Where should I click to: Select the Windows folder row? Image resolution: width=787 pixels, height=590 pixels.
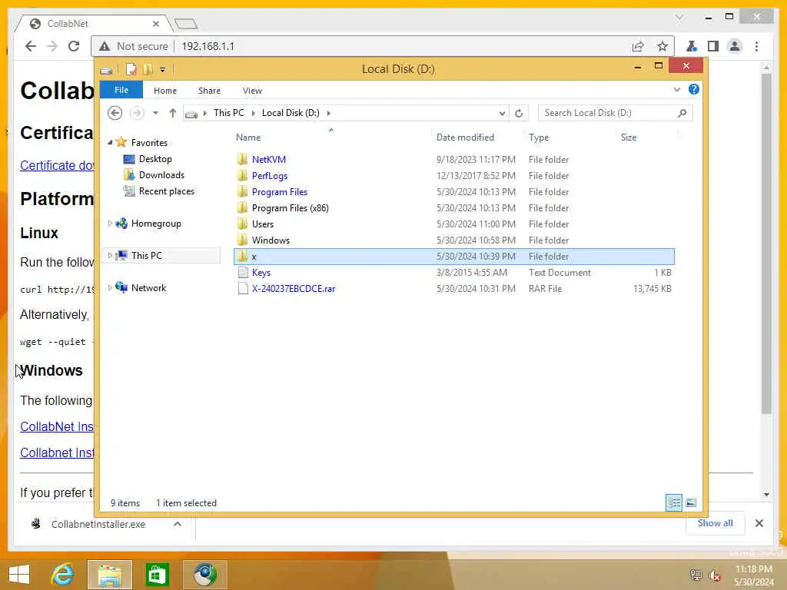pyautogui.click(x=453, y=240)
